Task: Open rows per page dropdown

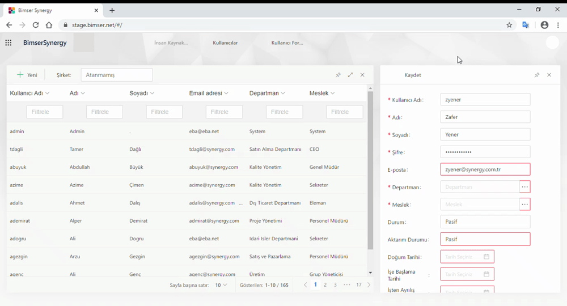Action: point(221,285)
